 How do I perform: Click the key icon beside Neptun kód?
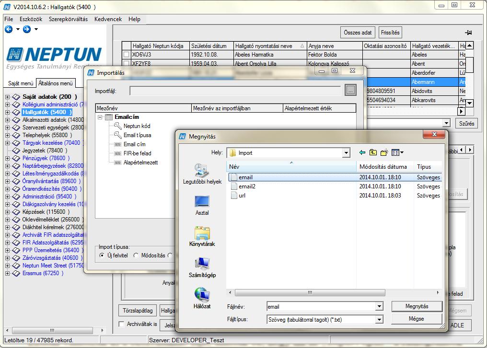click(118, 126)
